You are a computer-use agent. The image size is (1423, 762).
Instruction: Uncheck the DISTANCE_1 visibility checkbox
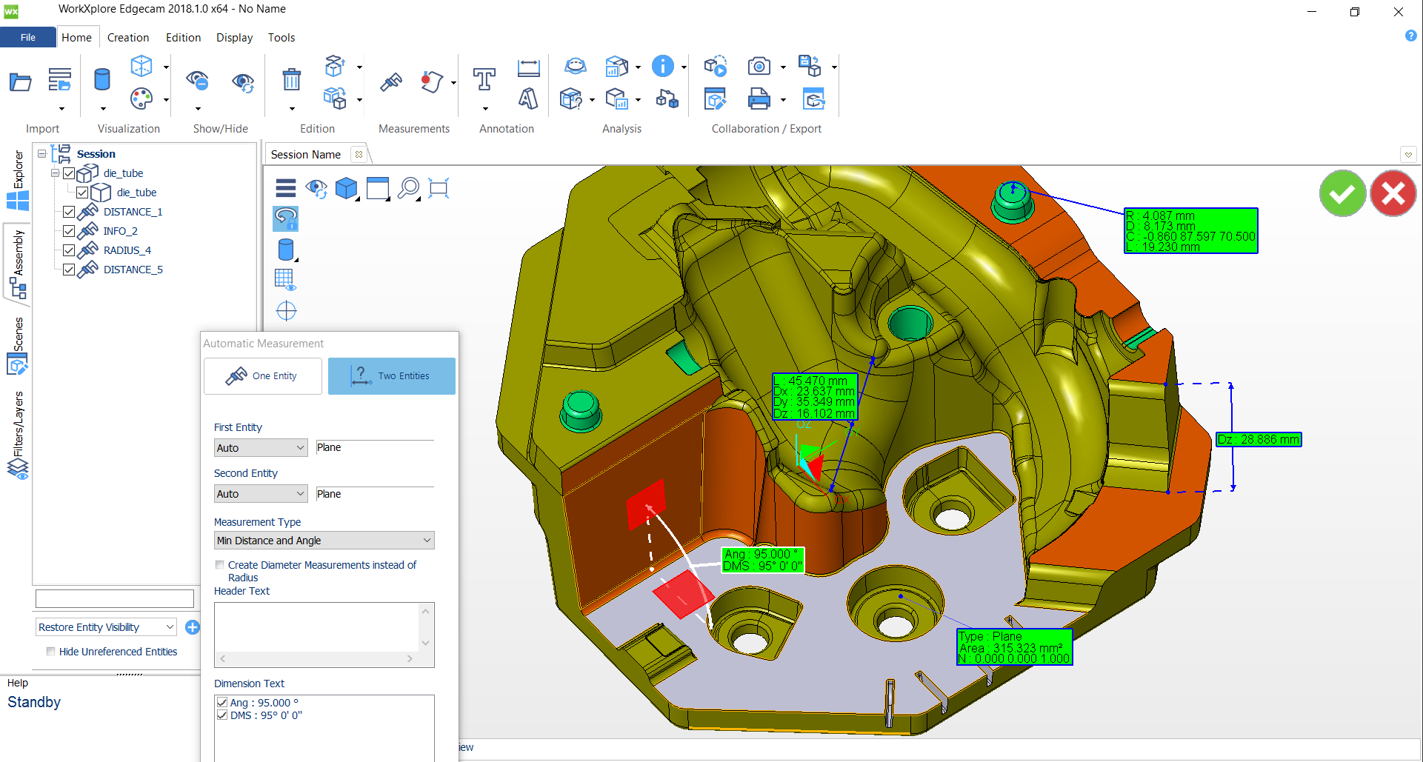coord(69,212)
